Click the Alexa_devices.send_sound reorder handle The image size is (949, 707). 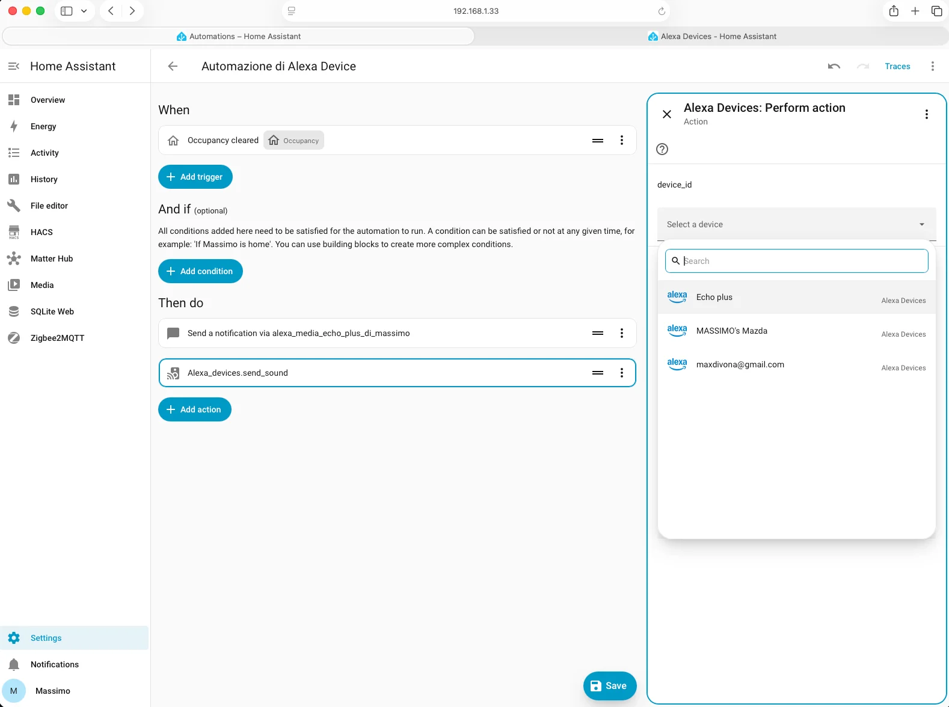[598, 373]
